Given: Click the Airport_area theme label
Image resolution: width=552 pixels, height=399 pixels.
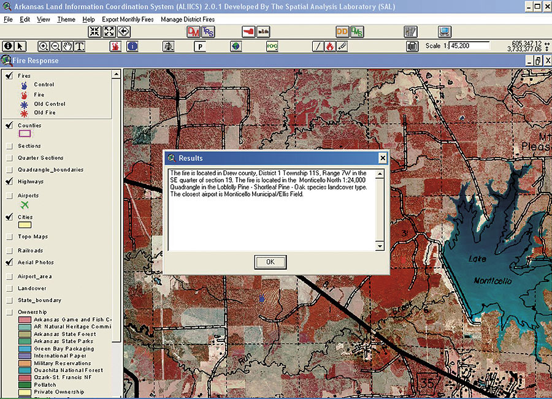Looking at the screenshot, I should 35,276.
